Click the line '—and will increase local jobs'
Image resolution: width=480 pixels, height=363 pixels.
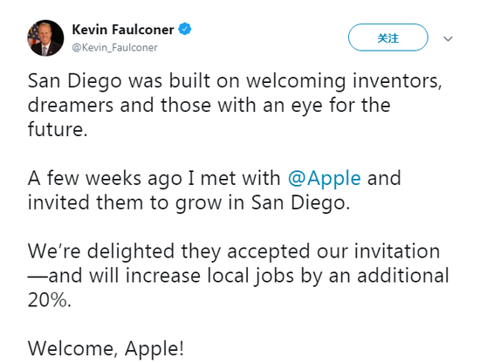238,276
